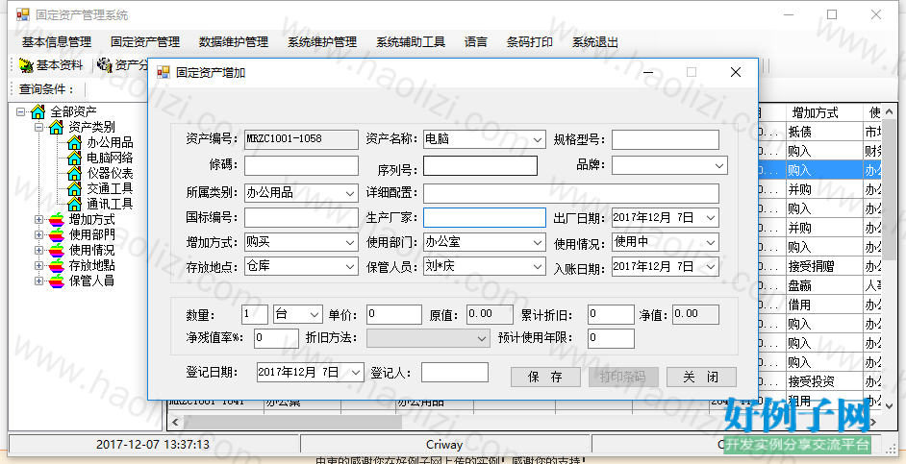Click the 交通工具 house icon in tree
This screenshot has height=464, width=906.
point(74,188)
